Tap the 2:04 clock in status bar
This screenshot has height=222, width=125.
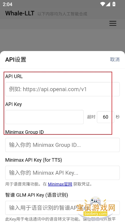click(x=8, y=4)
